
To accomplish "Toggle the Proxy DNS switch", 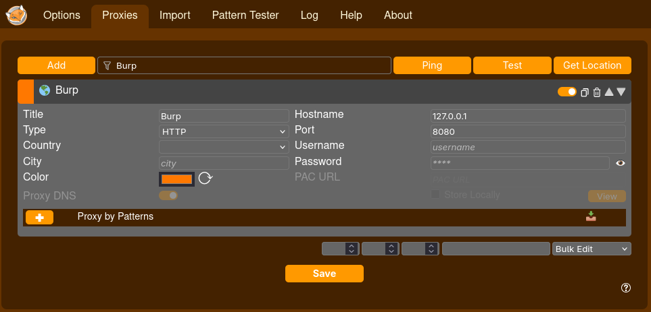I will click(x=168, y=195).
